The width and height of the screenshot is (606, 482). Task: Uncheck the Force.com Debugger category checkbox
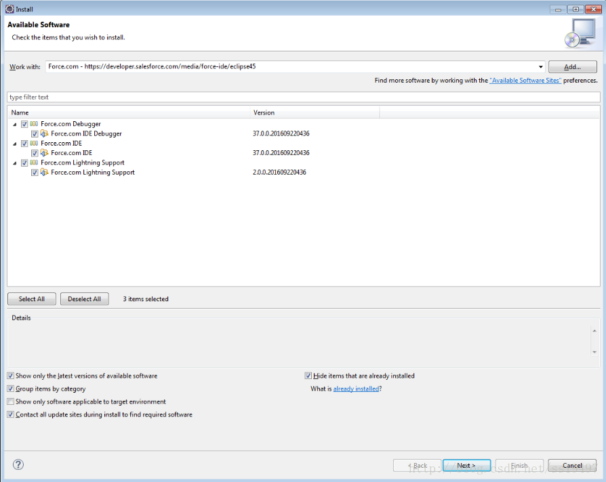click(24, 124)
